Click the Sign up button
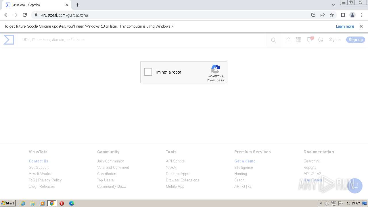This screenshot has height=207, width=368. [356, 40]
